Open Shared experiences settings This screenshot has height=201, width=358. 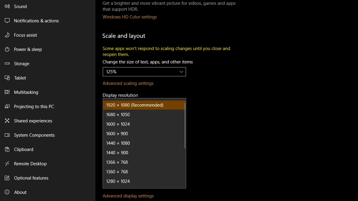(33, 121)
